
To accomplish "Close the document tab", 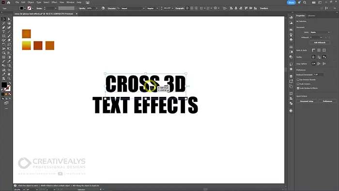I will point(77,14).
